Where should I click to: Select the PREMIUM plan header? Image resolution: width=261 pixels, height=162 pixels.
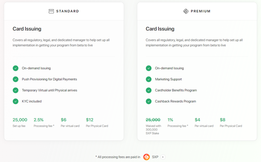[201, 11]
